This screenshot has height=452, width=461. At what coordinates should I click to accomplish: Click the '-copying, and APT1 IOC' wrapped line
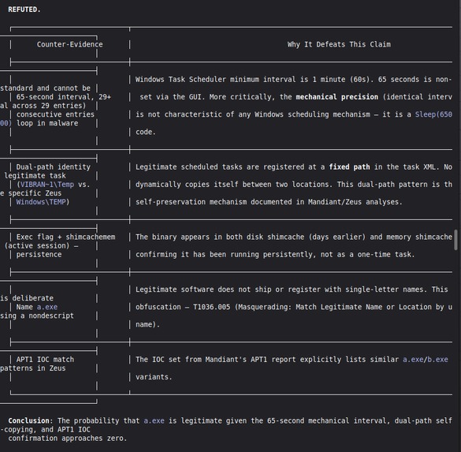(x=45, y=430)
